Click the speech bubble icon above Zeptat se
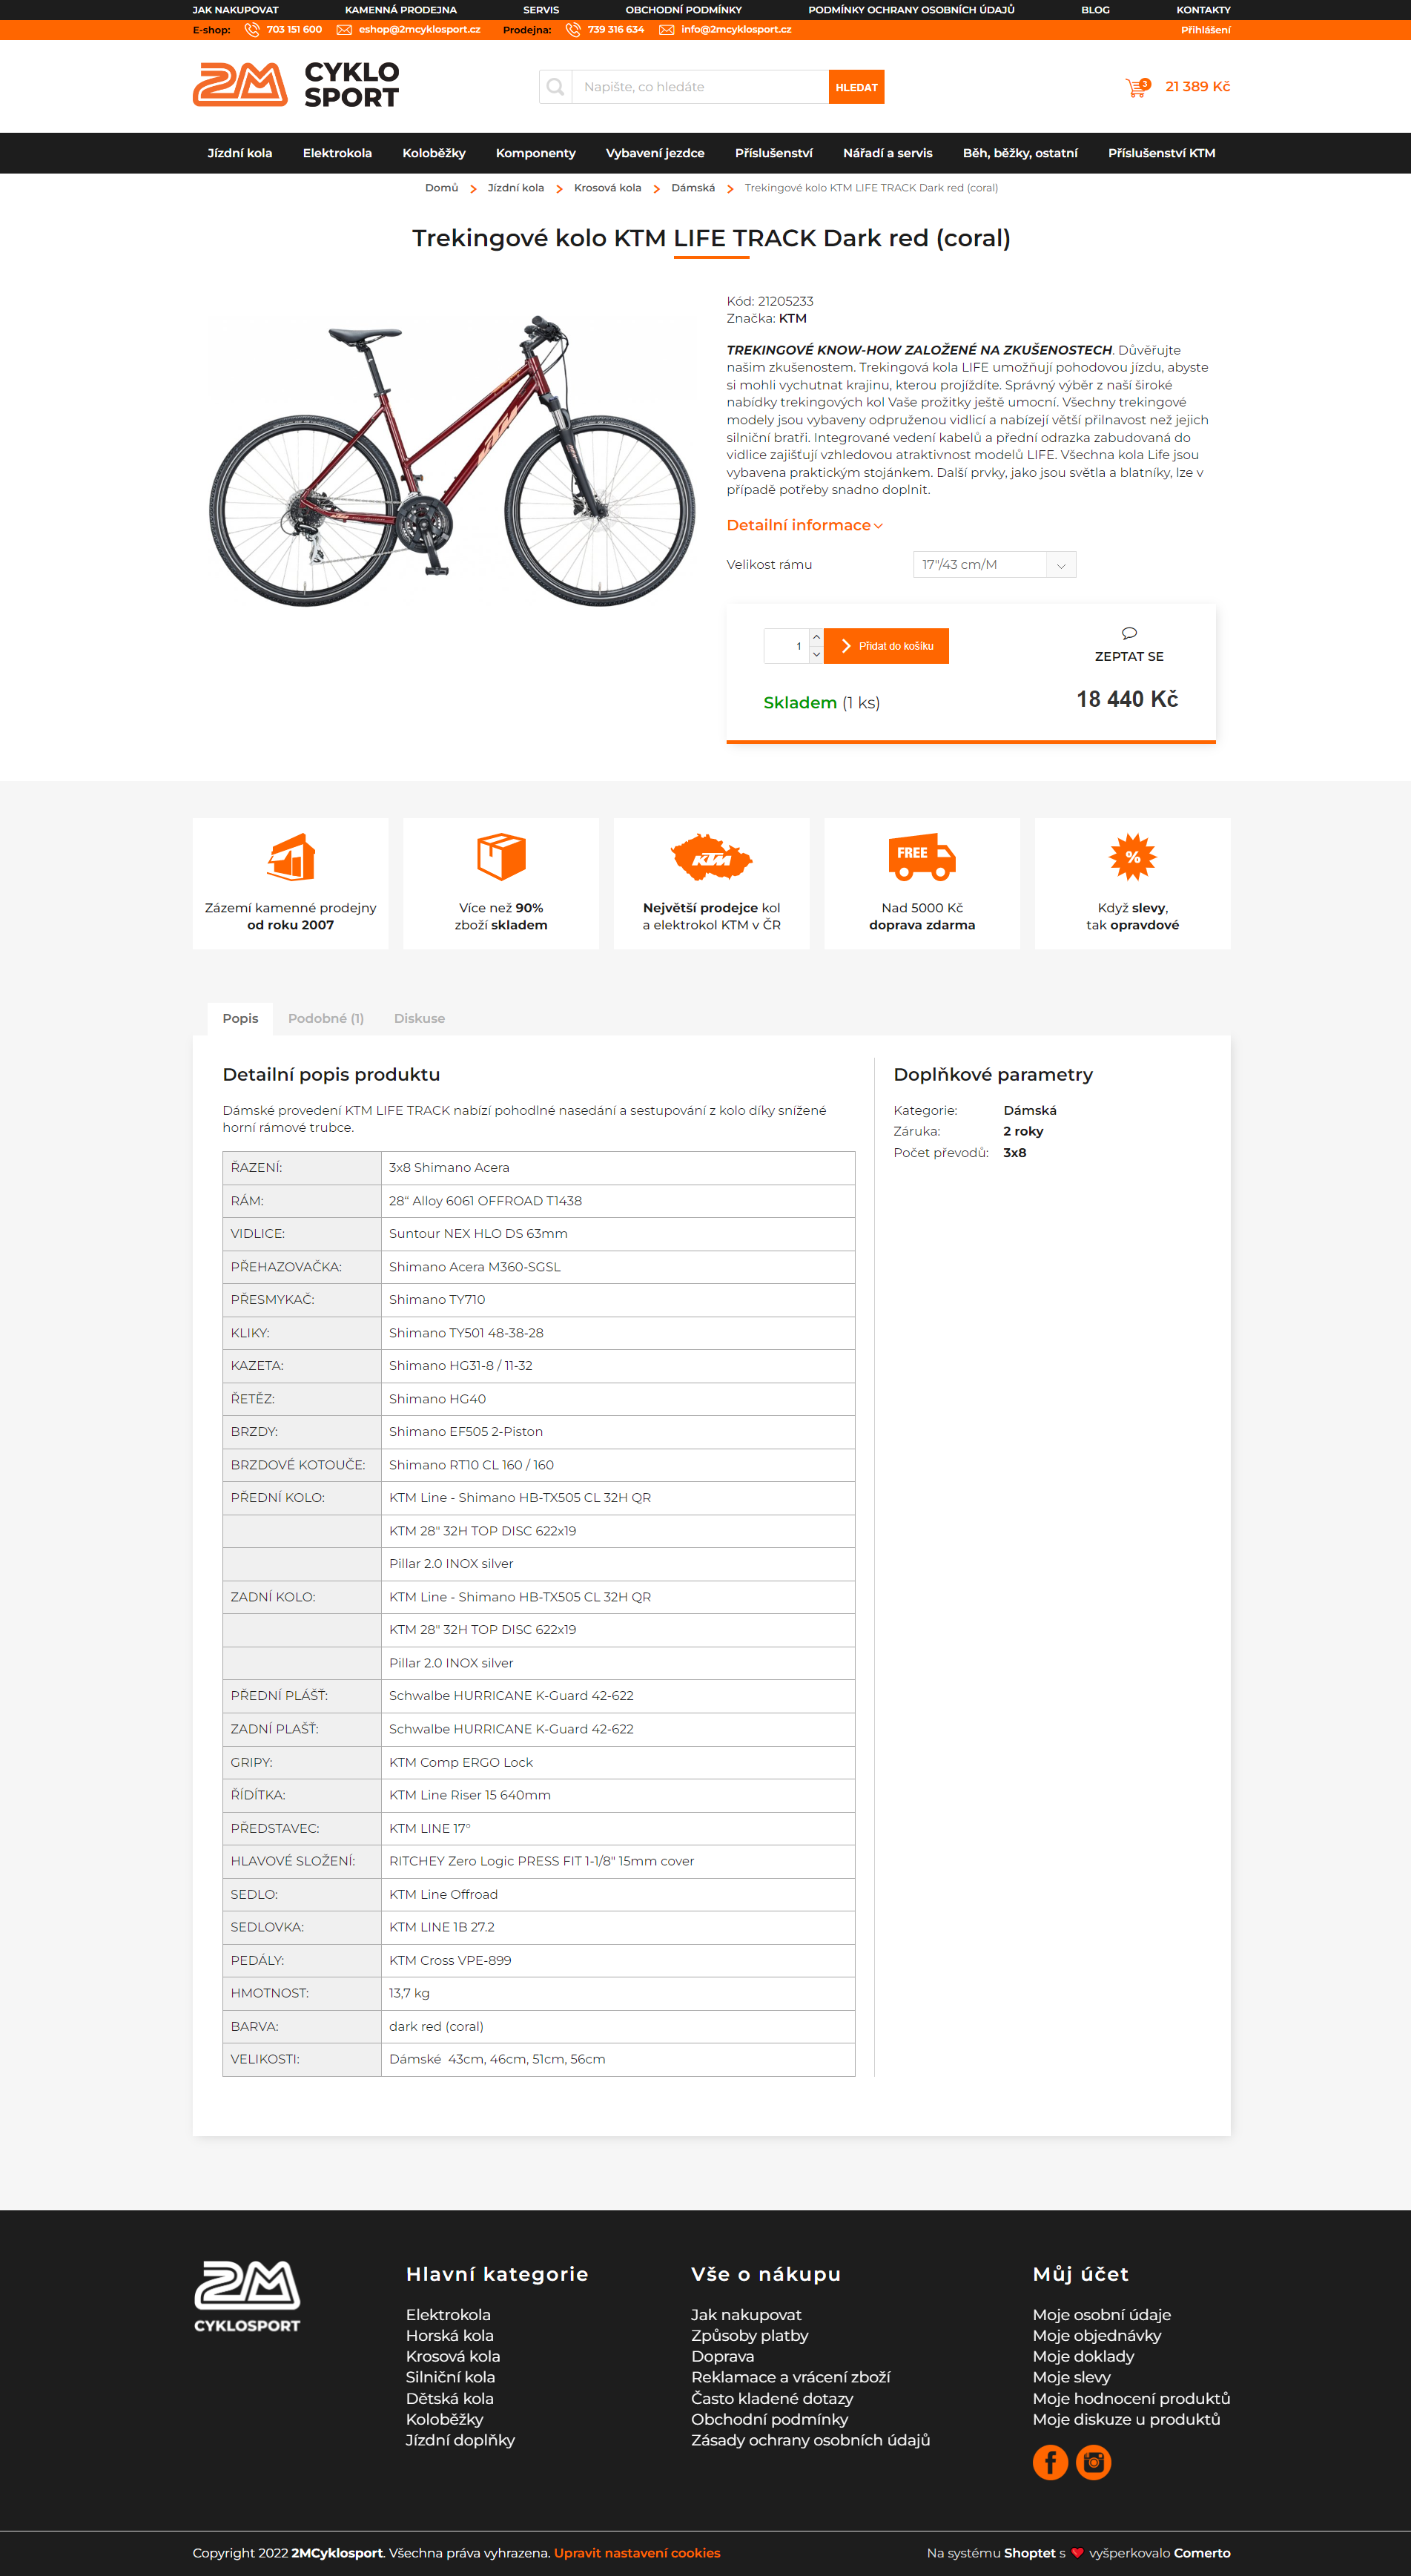 click(x=1129, y=633)
